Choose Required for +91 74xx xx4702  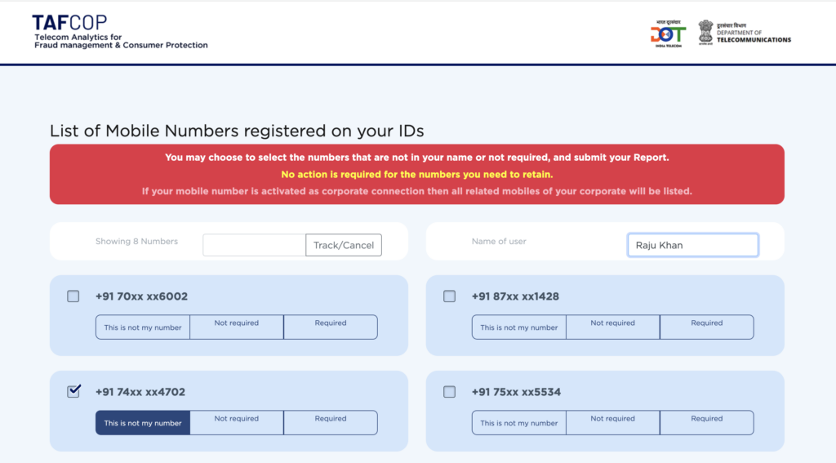coord(331,422)
